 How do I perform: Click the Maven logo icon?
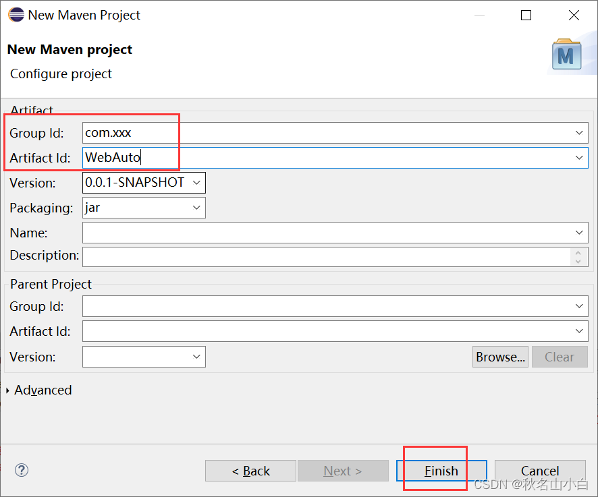566,54
